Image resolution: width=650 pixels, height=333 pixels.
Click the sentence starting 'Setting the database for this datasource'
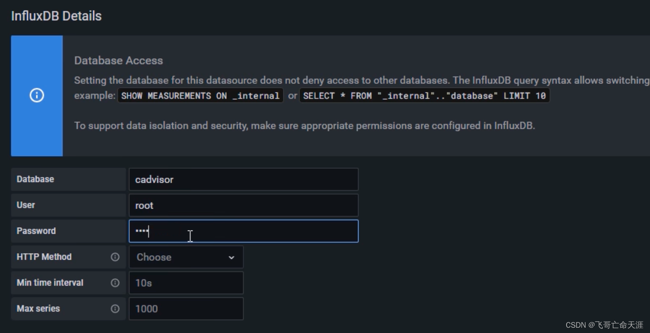(362, 80)
